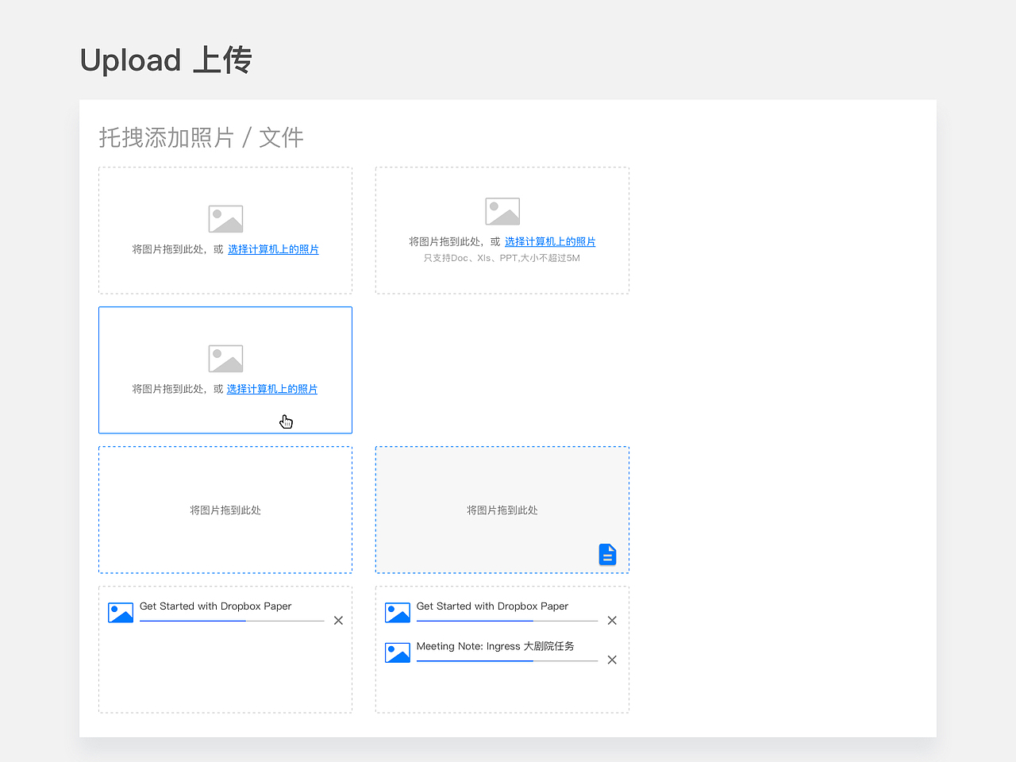Click the blue document file icon in drag-over zone
The image size is (1016, 762).
607,554
